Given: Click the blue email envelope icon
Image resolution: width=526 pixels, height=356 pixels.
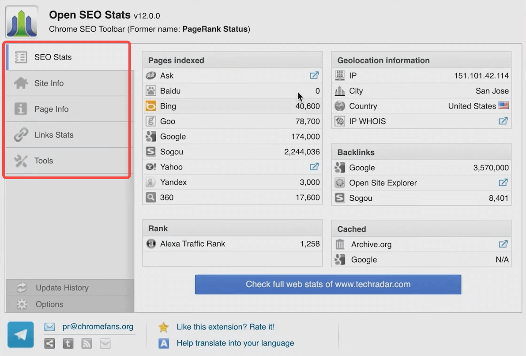Looking at the screenshot, I should point(50,327).
